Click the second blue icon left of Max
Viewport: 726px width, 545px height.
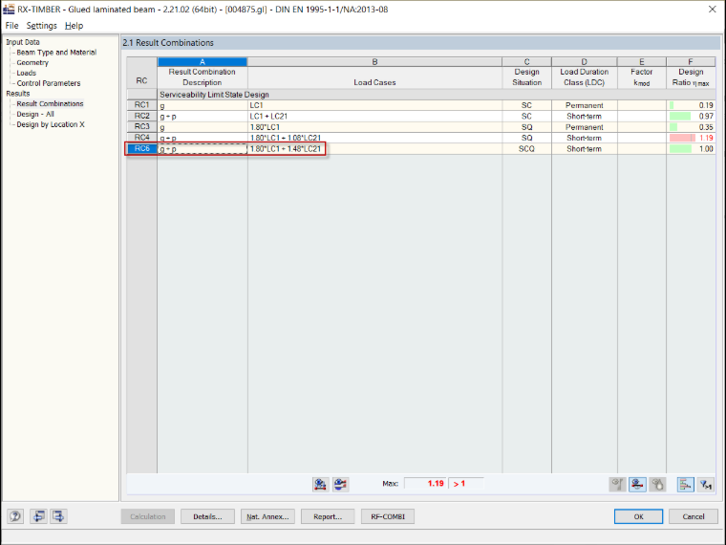point(340,485)
